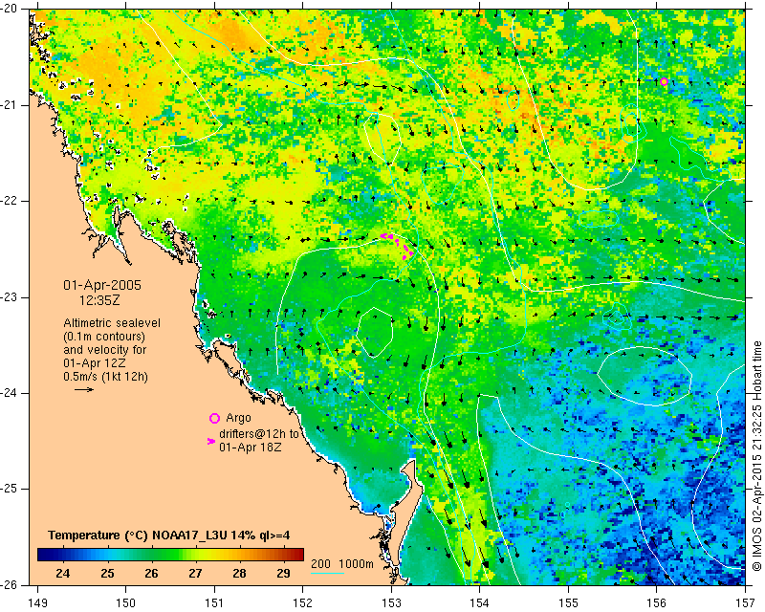Click the color bar tick label "24"
Image resolution: width=765 pixels, height=612 pixels.
pyautogui.click(x=62, y=574)
